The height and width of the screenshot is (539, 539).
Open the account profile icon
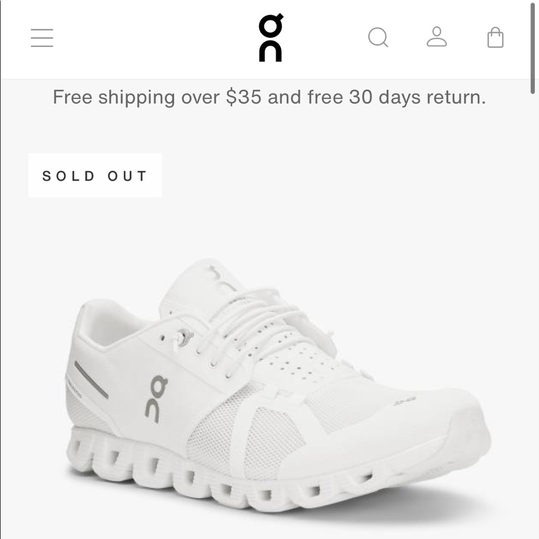pyautogui.click(x=438, y=37)
